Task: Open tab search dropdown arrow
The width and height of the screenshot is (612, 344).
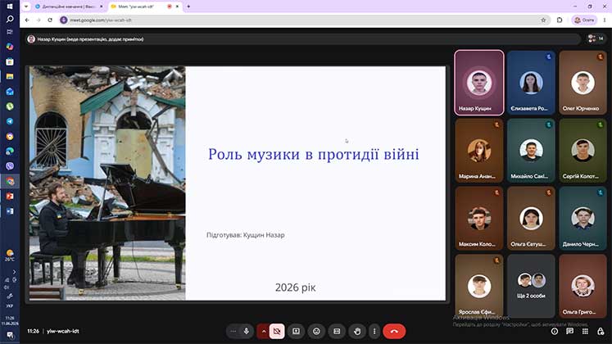Action: (x=26, y=7)
